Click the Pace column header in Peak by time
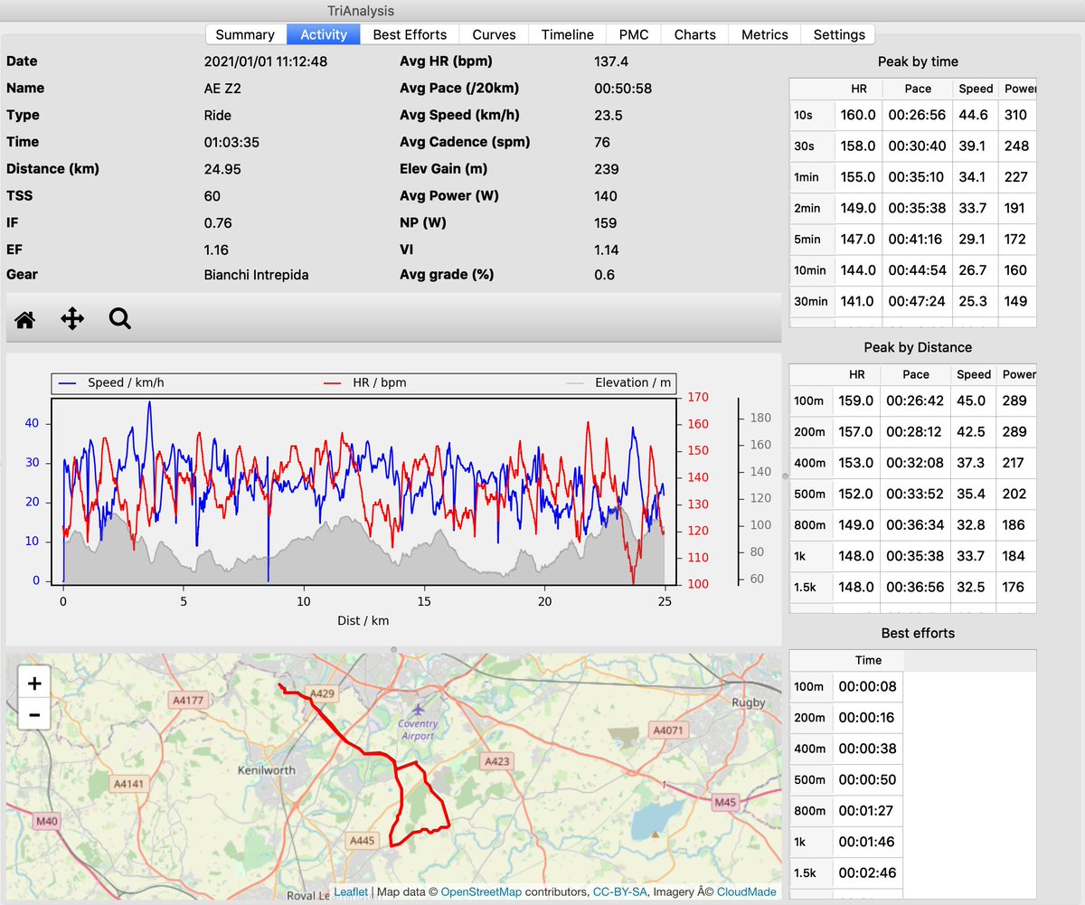Viewport: 1085px width, 905px height. (918, 89)
